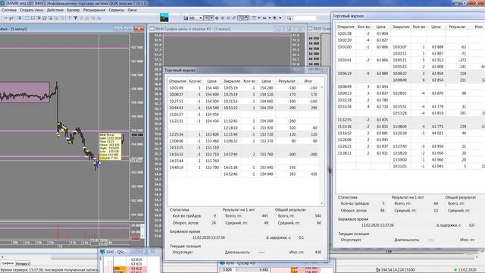Click the yellow chart data tooltip
Image resolution: width=485 pixels, height=273 pixels.
pyautogui.click(x=110, y=146)
